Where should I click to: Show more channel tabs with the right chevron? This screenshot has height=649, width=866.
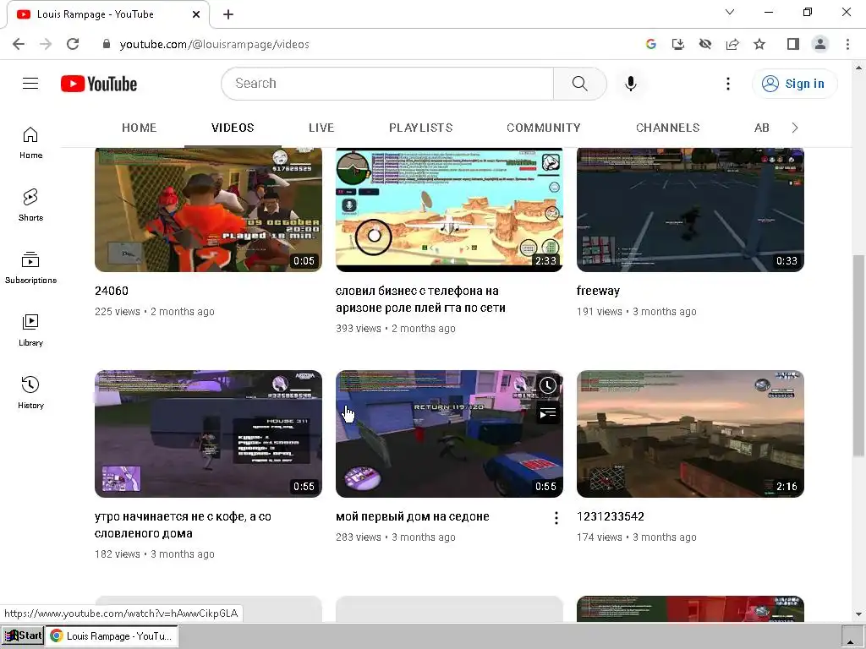pyautogui.click(x=794, y=128)
